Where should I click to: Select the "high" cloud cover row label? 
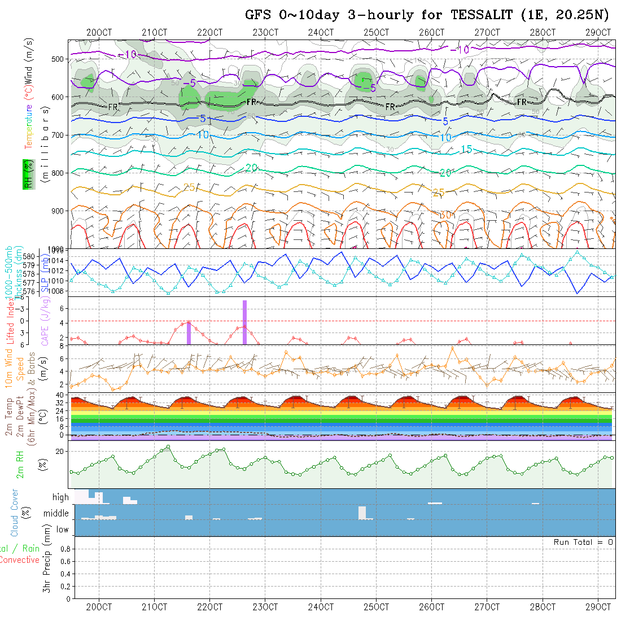click(60, 497)
